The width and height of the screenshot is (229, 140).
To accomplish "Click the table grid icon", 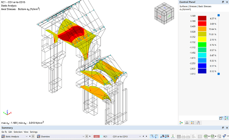I will click(200, 136).
